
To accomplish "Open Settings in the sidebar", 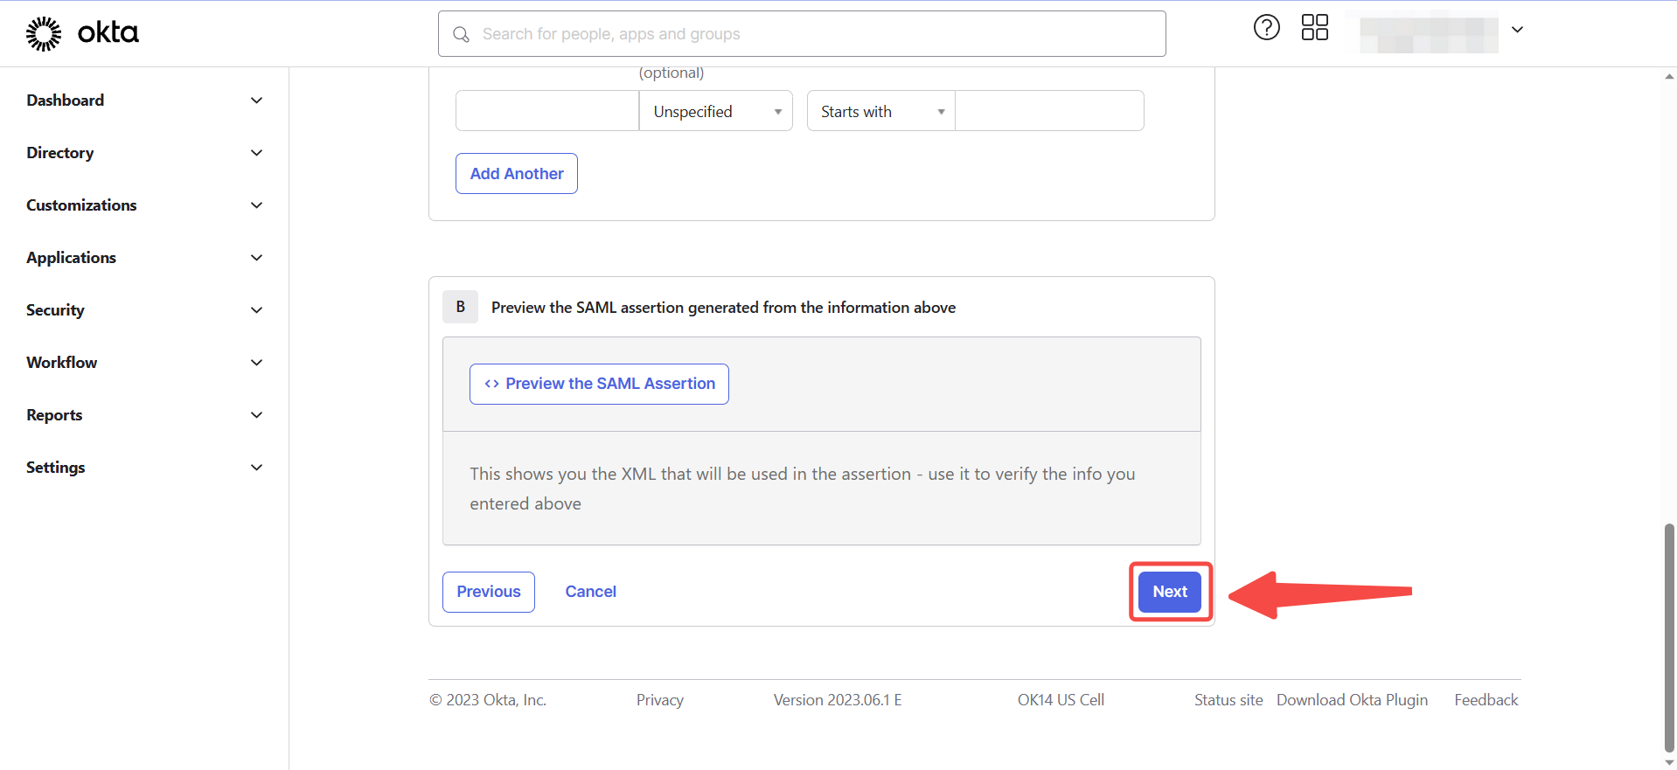I will click(x=55, y=468).
